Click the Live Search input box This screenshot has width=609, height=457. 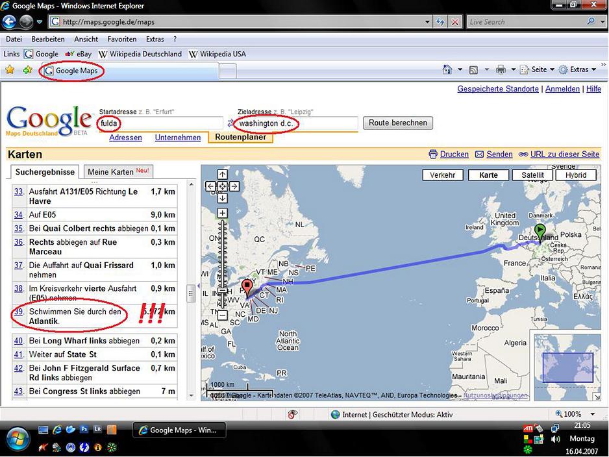527,21
